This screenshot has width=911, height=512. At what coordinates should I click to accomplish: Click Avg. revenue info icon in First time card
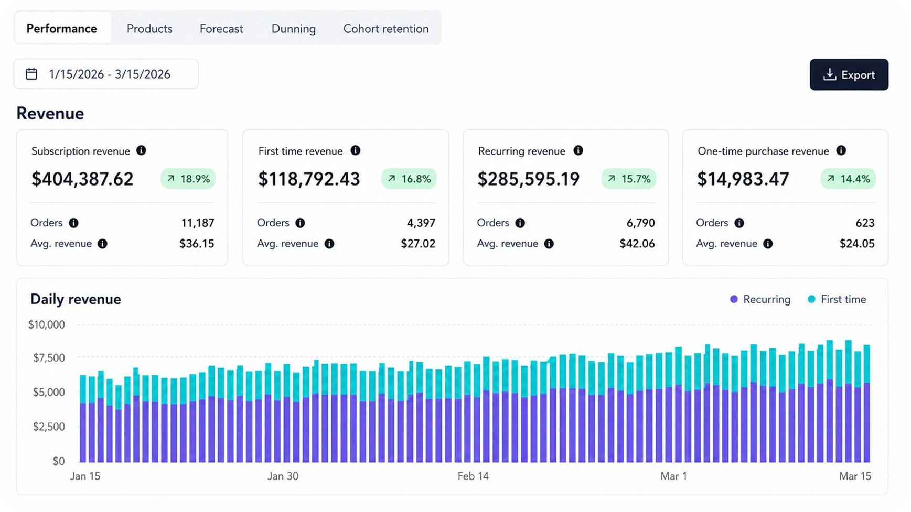tap(329, 244)
